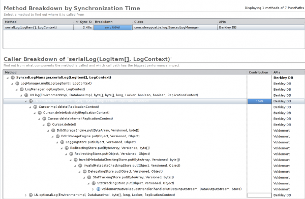The image size is (305, 199).
Task: Select LogManager.log(LogItem, LogContext) tree row
Action: click(55, 89)
